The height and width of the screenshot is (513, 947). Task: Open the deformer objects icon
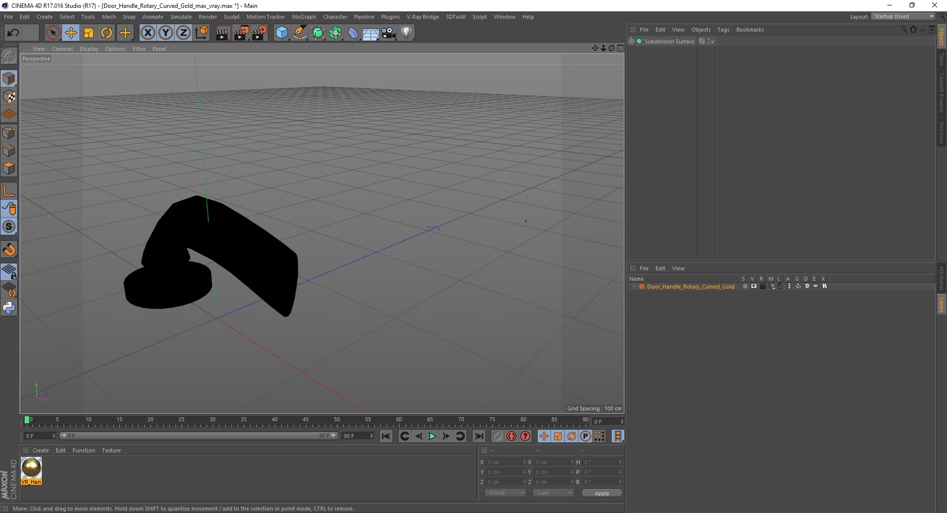tap(353, 33)
